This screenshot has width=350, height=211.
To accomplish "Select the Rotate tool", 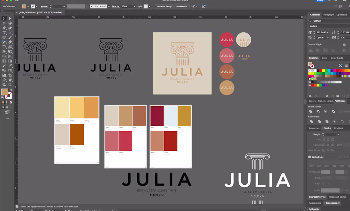I will click(x=4, y=47).
